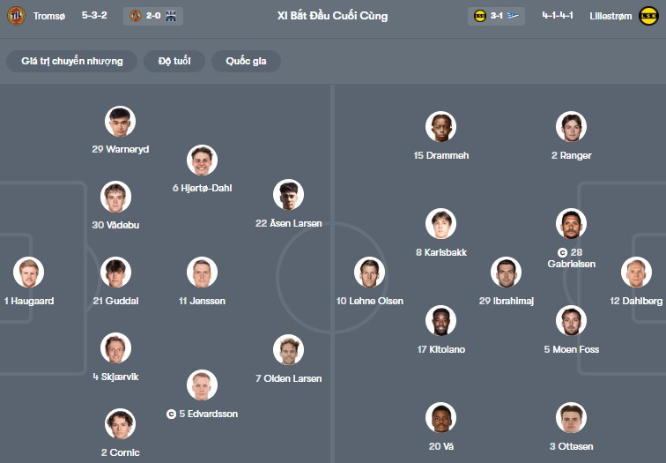Select Kitolano's player photo

point(440,321)
